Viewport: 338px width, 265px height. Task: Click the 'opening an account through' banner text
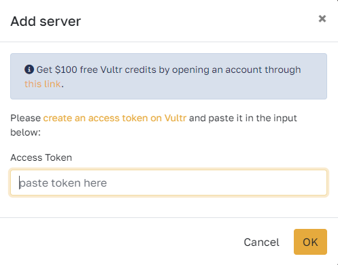(x=237, y=69)
